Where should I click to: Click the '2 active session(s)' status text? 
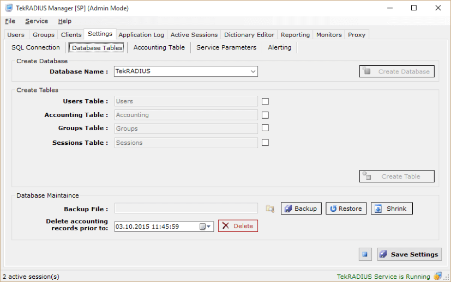click(x=31, y=277)
